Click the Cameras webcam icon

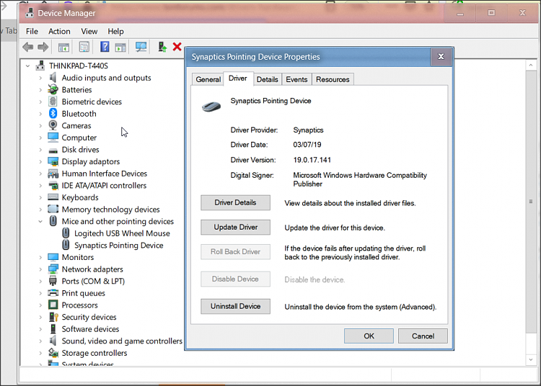click(x=53, y=125)
